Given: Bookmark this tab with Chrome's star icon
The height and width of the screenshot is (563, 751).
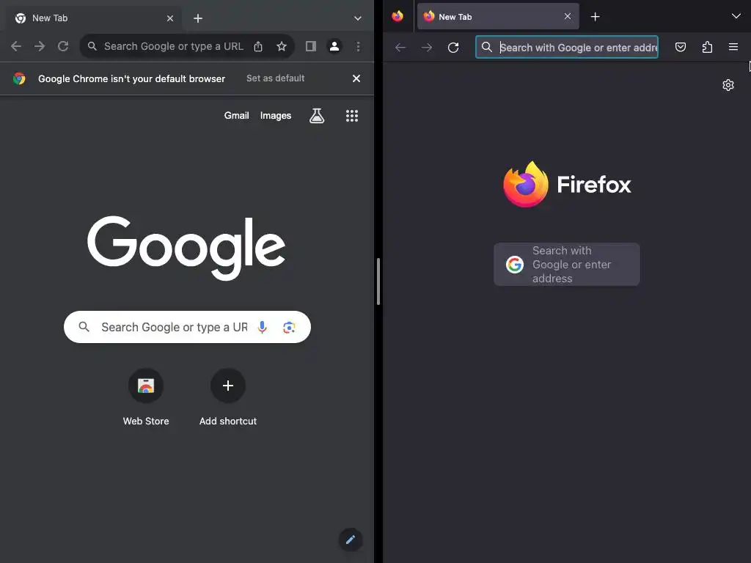Looking at the screenshot, I should [282, 46].
